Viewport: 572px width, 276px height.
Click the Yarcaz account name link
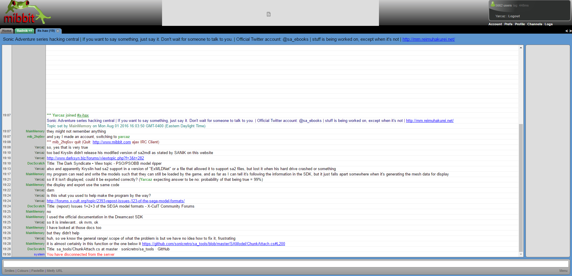(500, 16)
